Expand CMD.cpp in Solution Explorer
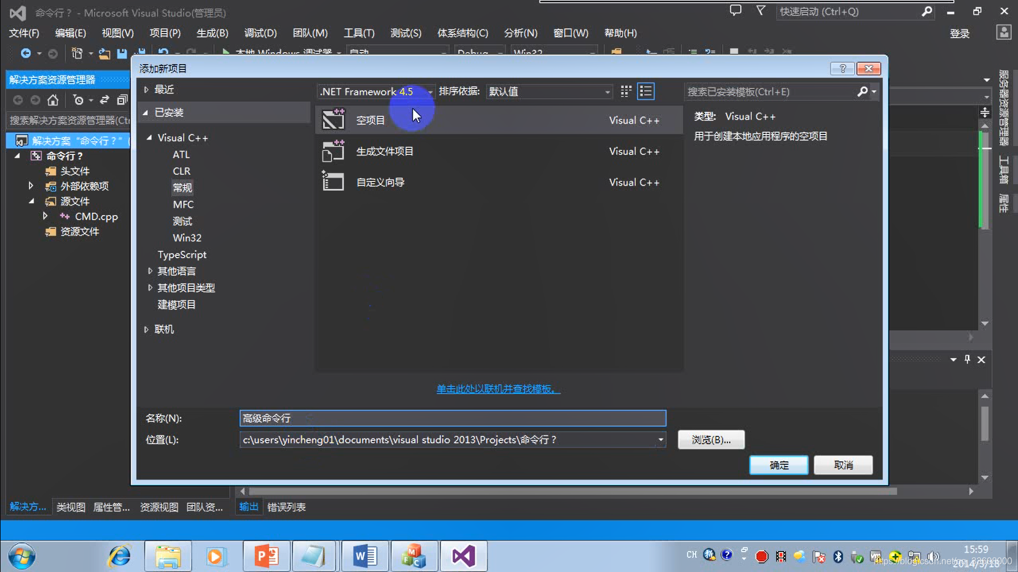The height and width of the screenshot is (572, 1018). click(45, 216)
